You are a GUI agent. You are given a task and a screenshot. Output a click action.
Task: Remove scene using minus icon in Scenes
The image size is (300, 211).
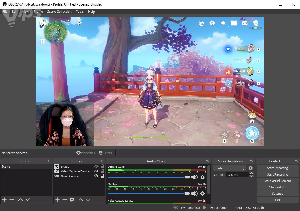(12, 200)
